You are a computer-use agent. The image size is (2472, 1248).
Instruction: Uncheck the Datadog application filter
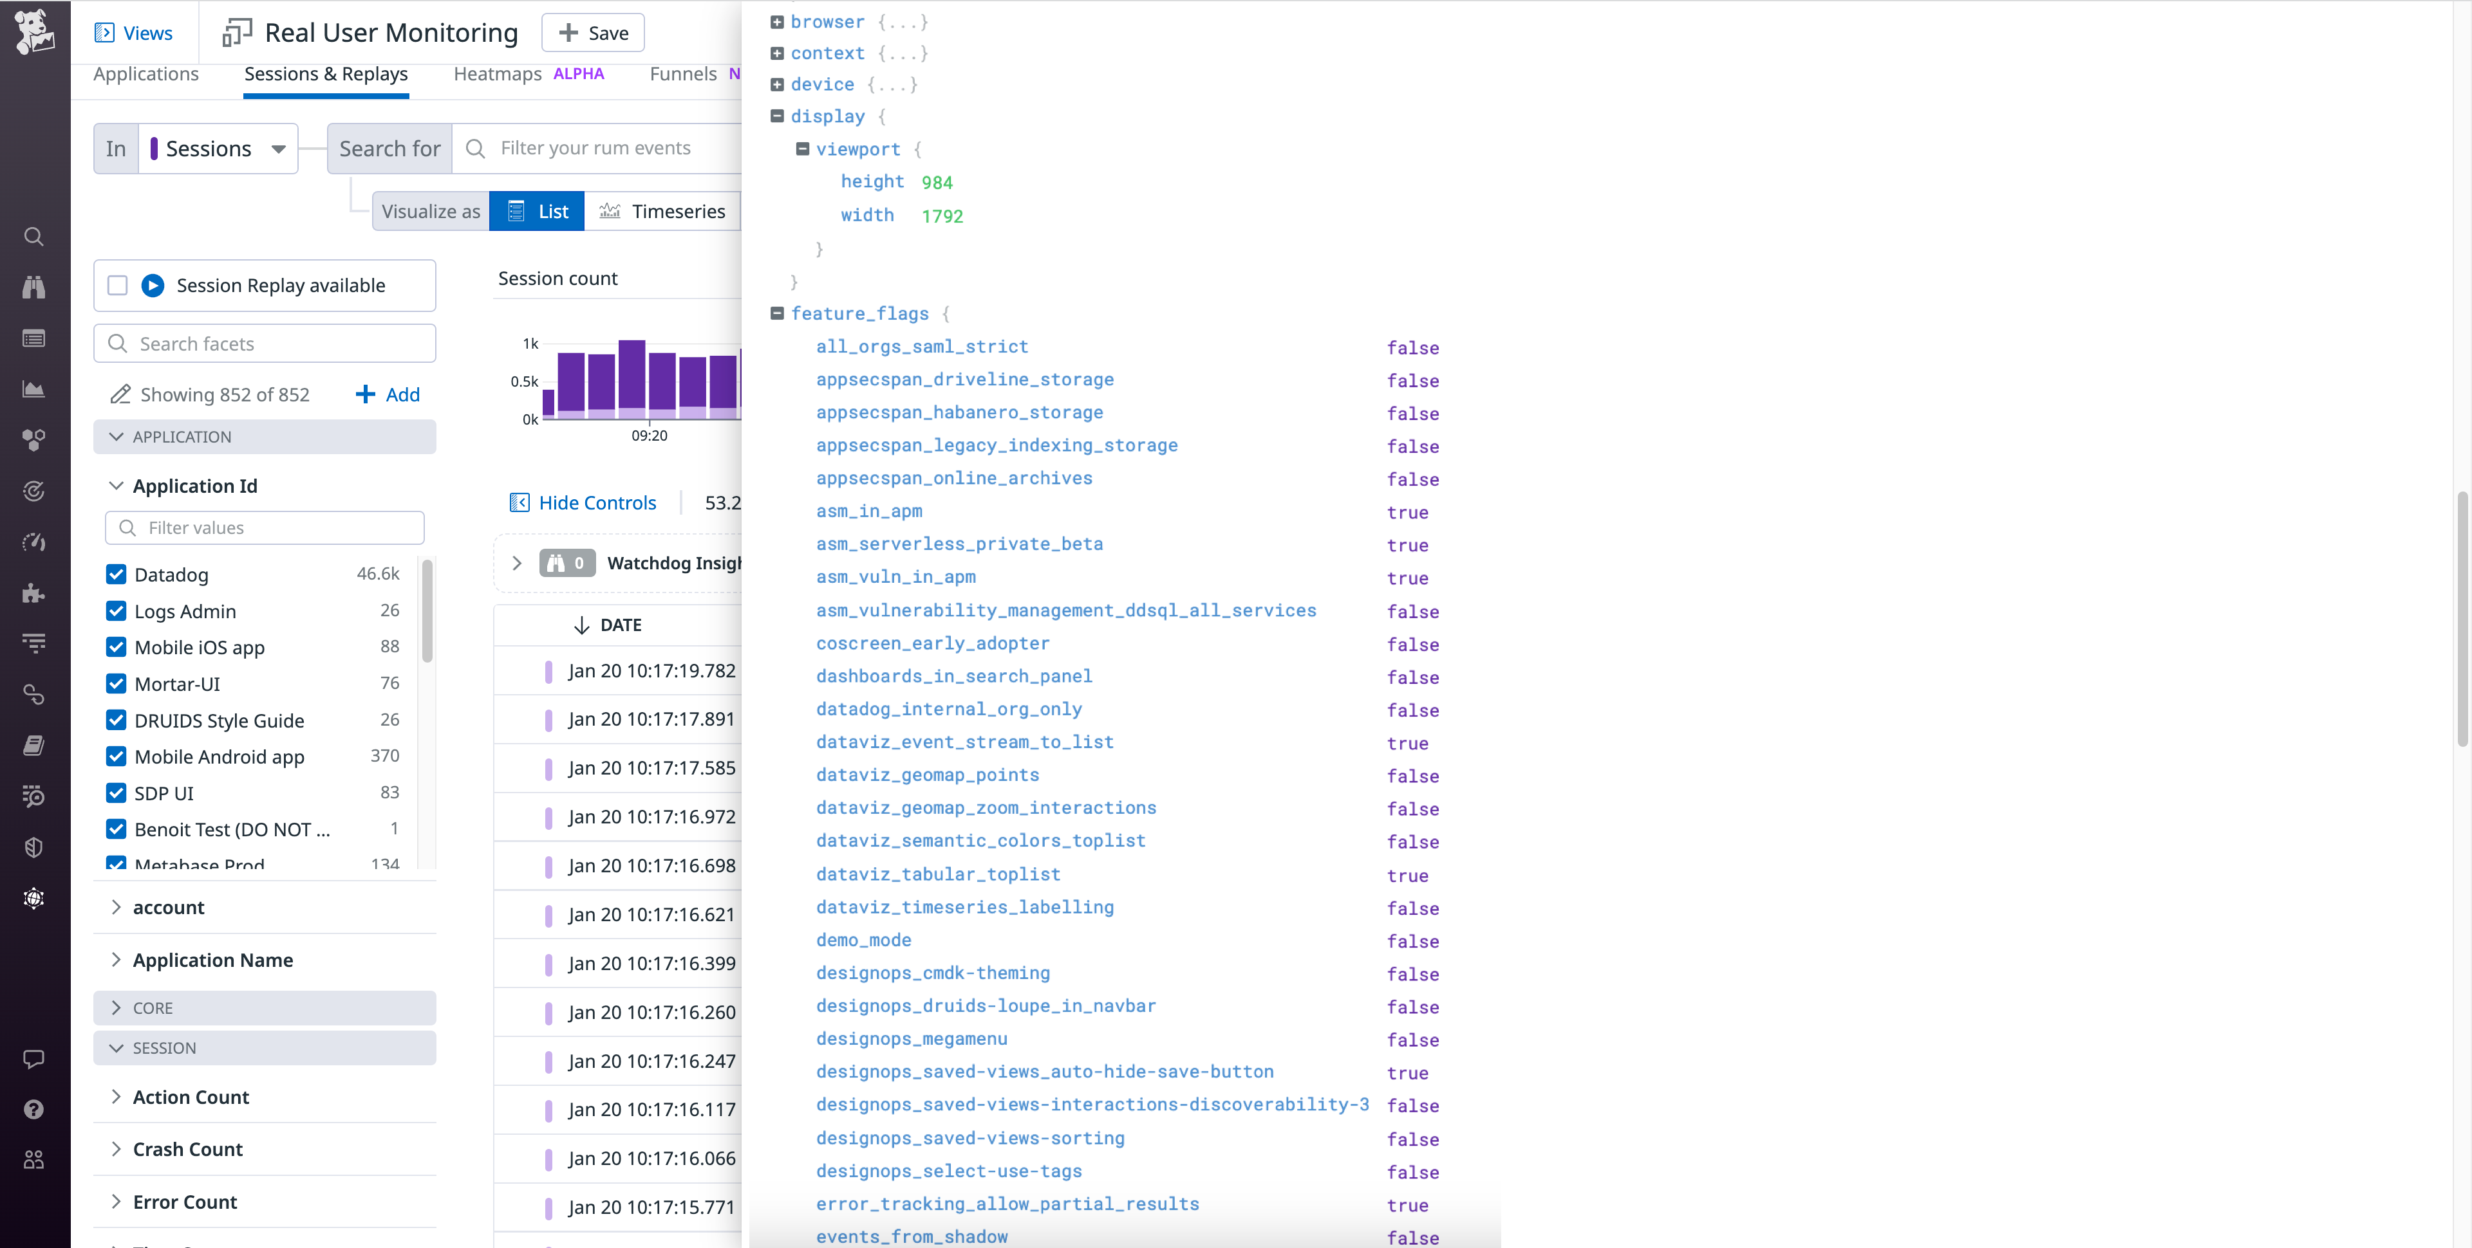[x=116, y=574]
